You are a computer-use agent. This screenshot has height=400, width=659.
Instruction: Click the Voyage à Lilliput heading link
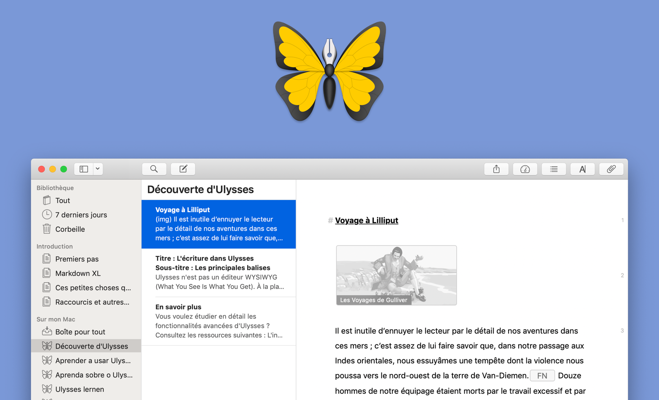[x=366, y=221]
